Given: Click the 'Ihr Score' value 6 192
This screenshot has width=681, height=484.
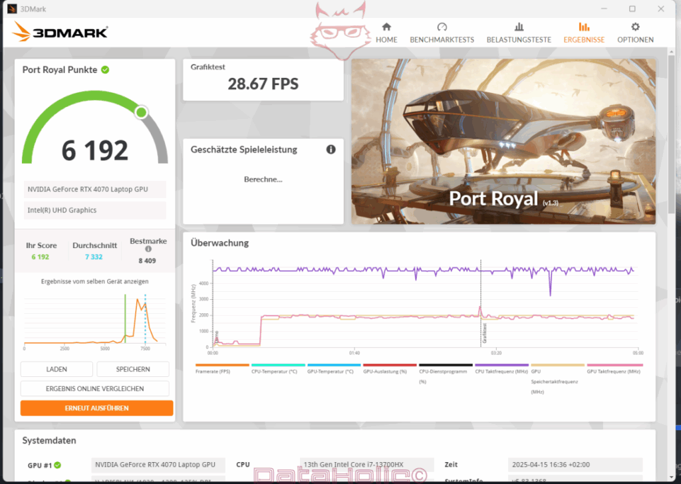Looking at the screenshot, I should point(40,257).
